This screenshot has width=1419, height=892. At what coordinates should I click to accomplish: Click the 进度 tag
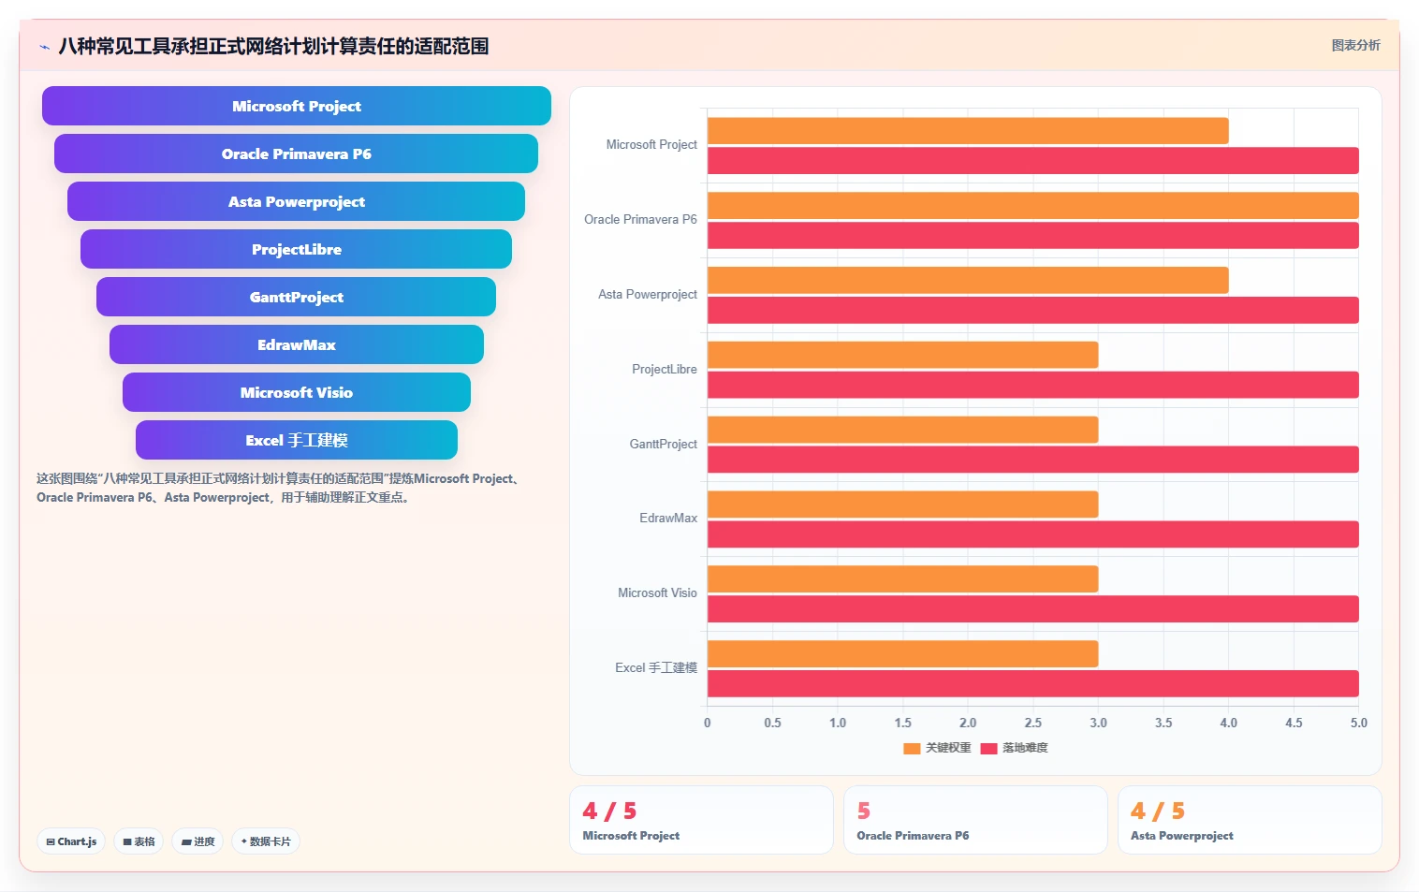click(197, 841)
